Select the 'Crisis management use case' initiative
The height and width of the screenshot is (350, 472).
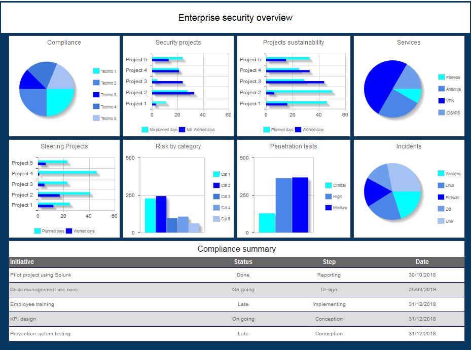[x=44, y=290]
